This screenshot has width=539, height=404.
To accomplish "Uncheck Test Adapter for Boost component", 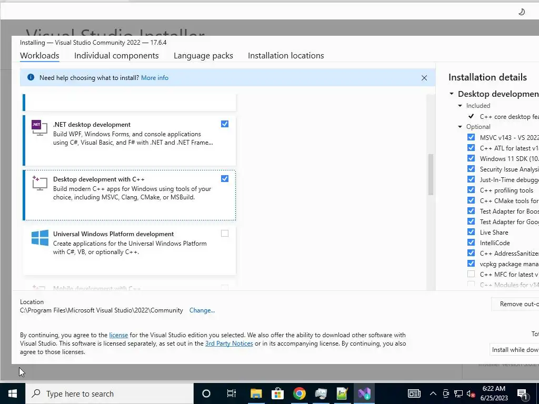I will click(x=471, y=211).
